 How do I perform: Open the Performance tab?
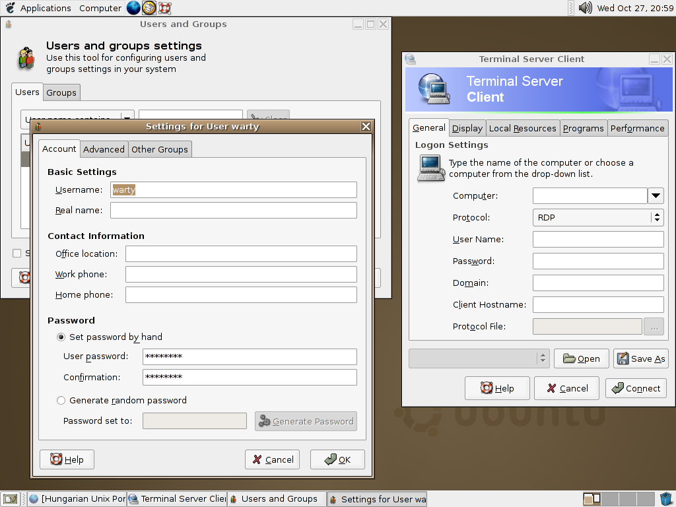pyautogui.click(x=637, y=128)
